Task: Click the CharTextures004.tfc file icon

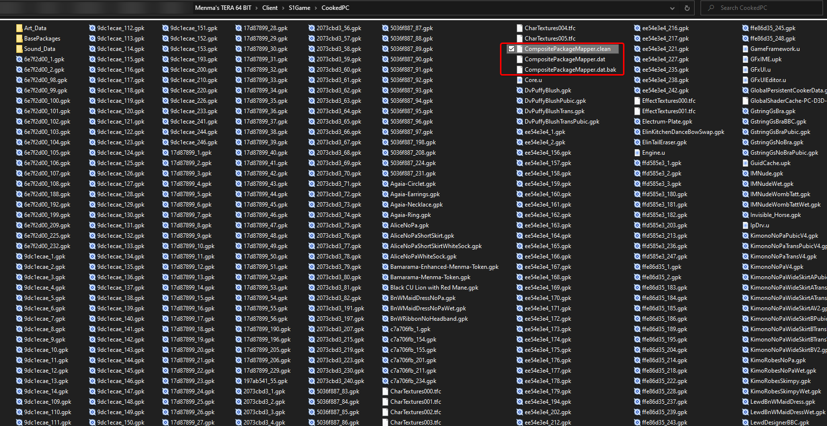Action: [x=520, y=28]
